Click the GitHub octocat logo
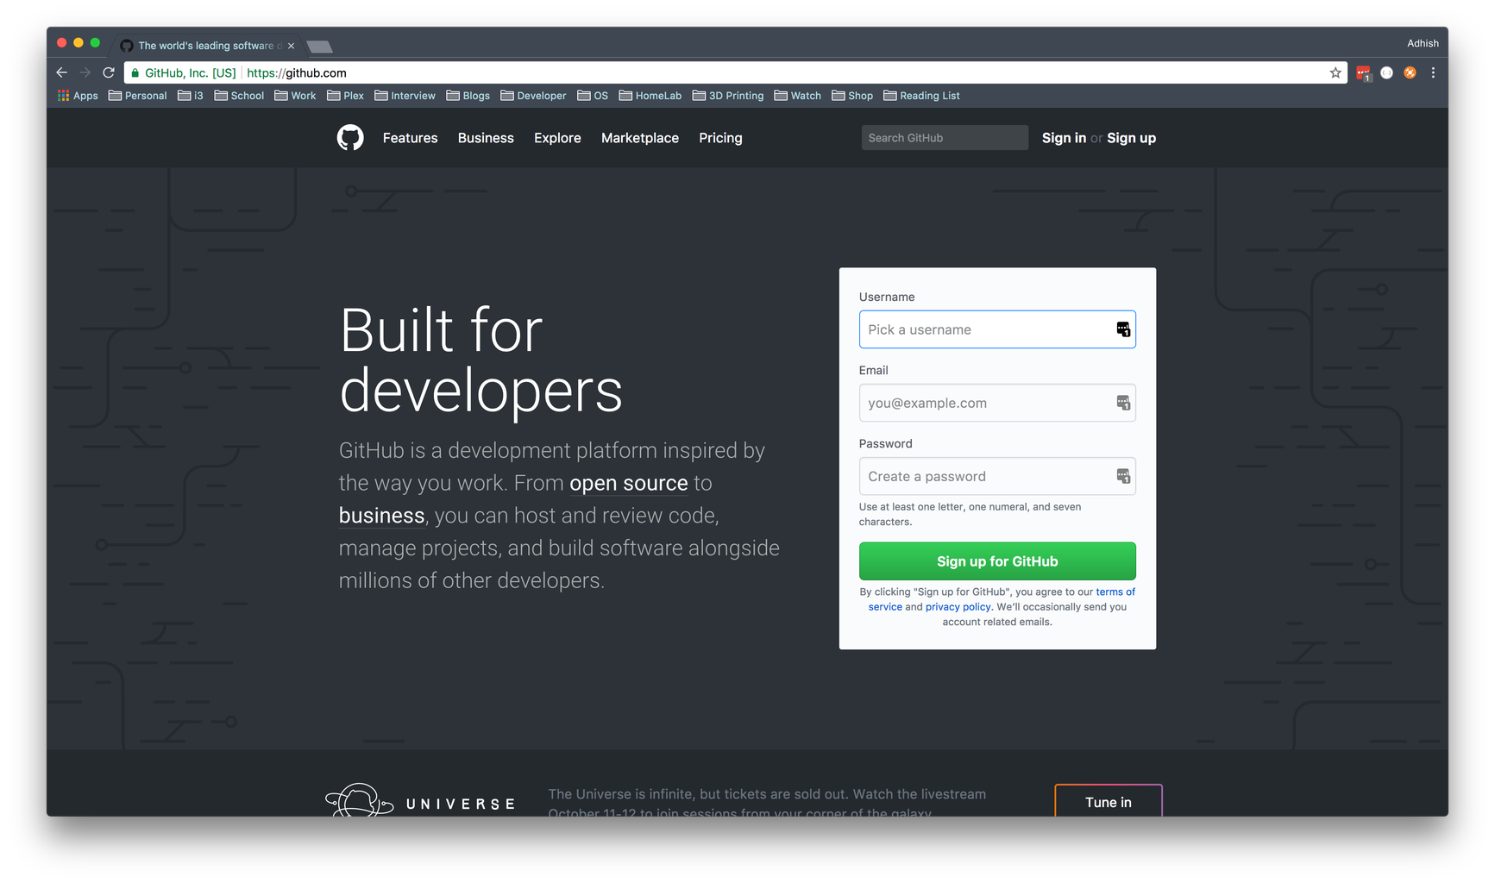Viewport: 1495px width, 883px height. [350, 137]
